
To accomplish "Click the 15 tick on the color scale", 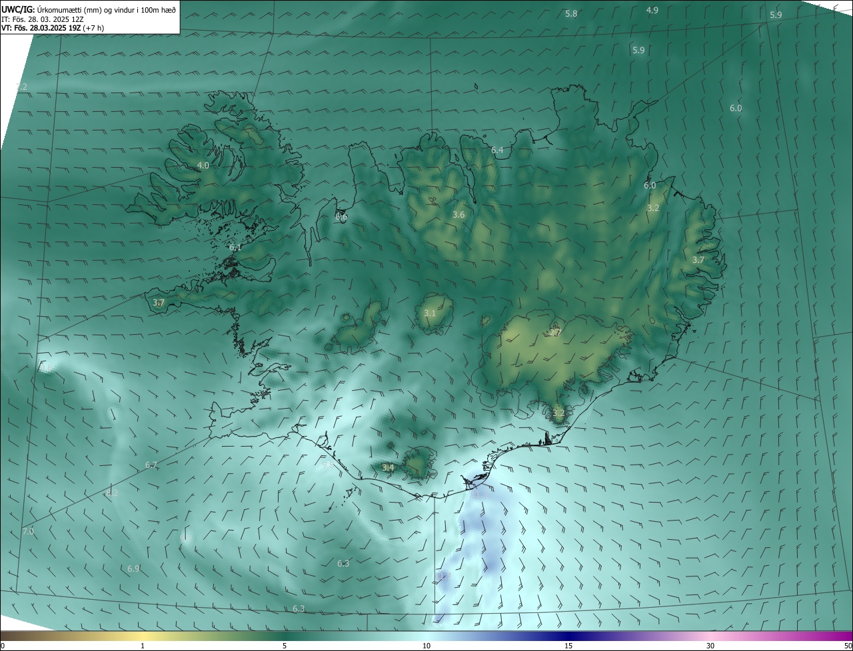I will (568, 646).
